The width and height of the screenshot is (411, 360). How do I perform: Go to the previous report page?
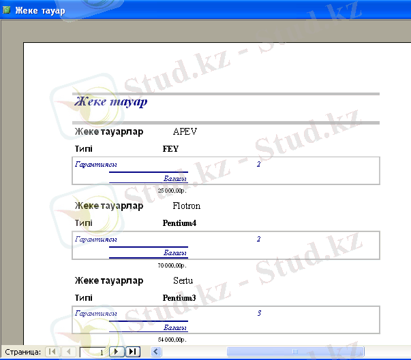(69, 351)
